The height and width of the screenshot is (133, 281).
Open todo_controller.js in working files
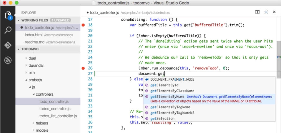pos(48,28)
